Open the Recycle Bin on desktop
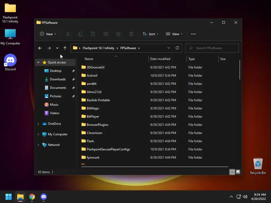The height and width of the screenshot is (203, 271). tap(258, 166)
